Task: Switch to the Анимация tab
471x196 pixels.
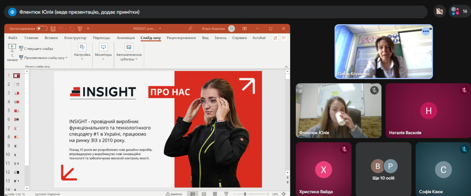Action: pyautogui.click(x=126, y=38)
